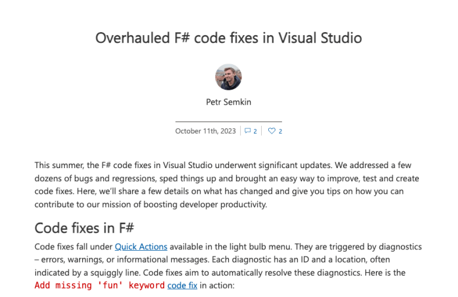Click the words 'in action:' after code fix link
Image resolution: width=458 pixels, height=297 pixels.
(x=217, y=286)
